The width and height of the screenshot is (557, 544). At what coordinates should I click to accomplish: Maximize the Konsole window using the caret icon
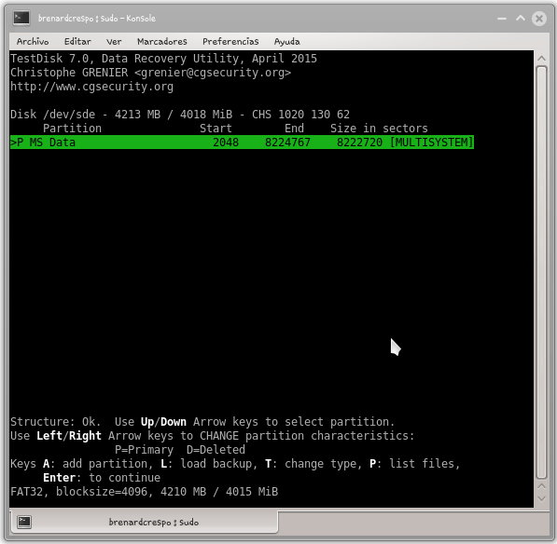[521, 18]
